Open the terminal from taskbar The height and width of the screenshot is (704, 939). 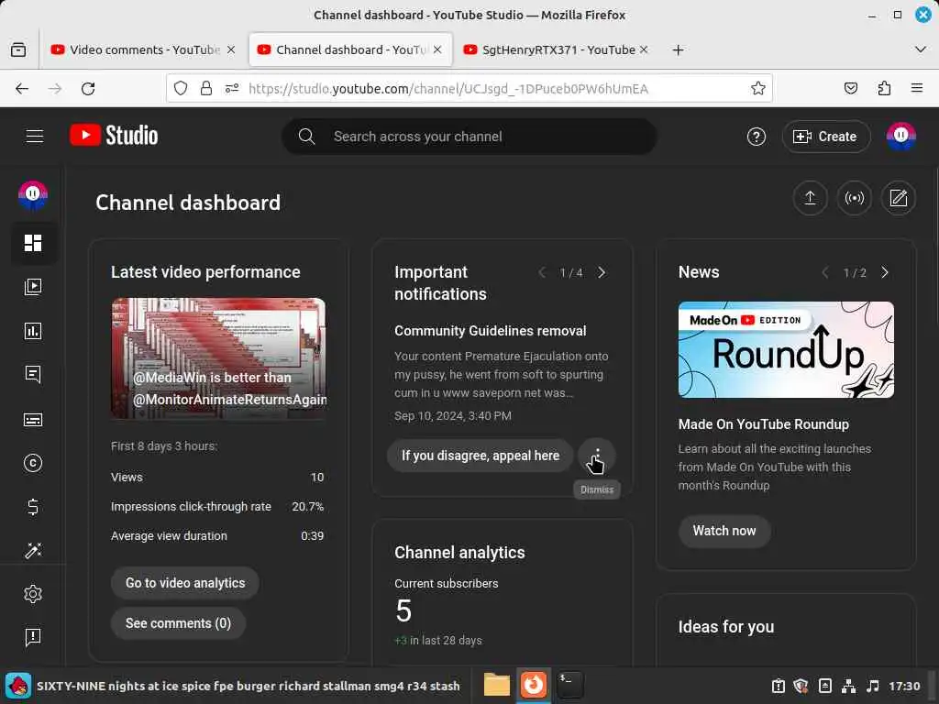[570, 685]
